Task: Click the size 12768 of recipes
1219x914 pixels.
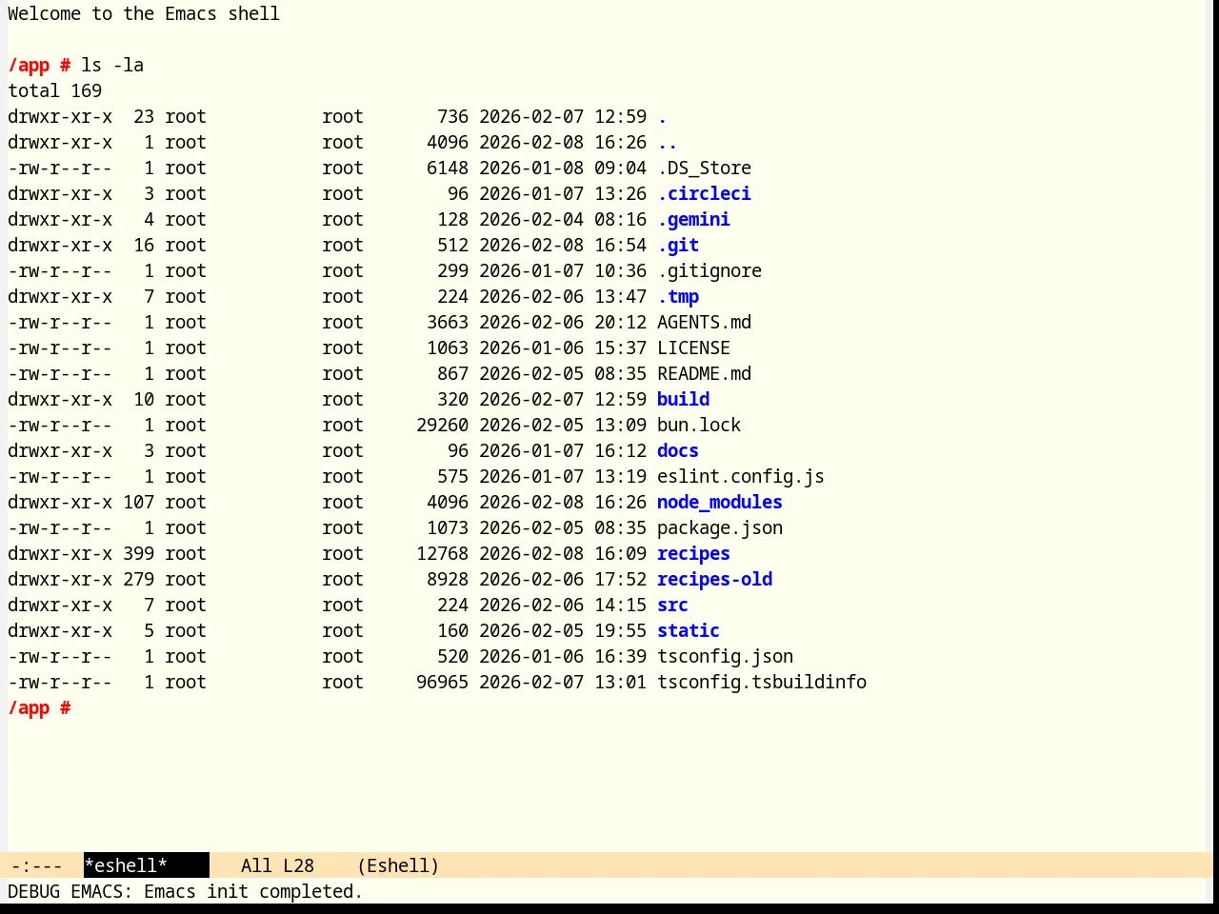Action: tap(442, 554)
